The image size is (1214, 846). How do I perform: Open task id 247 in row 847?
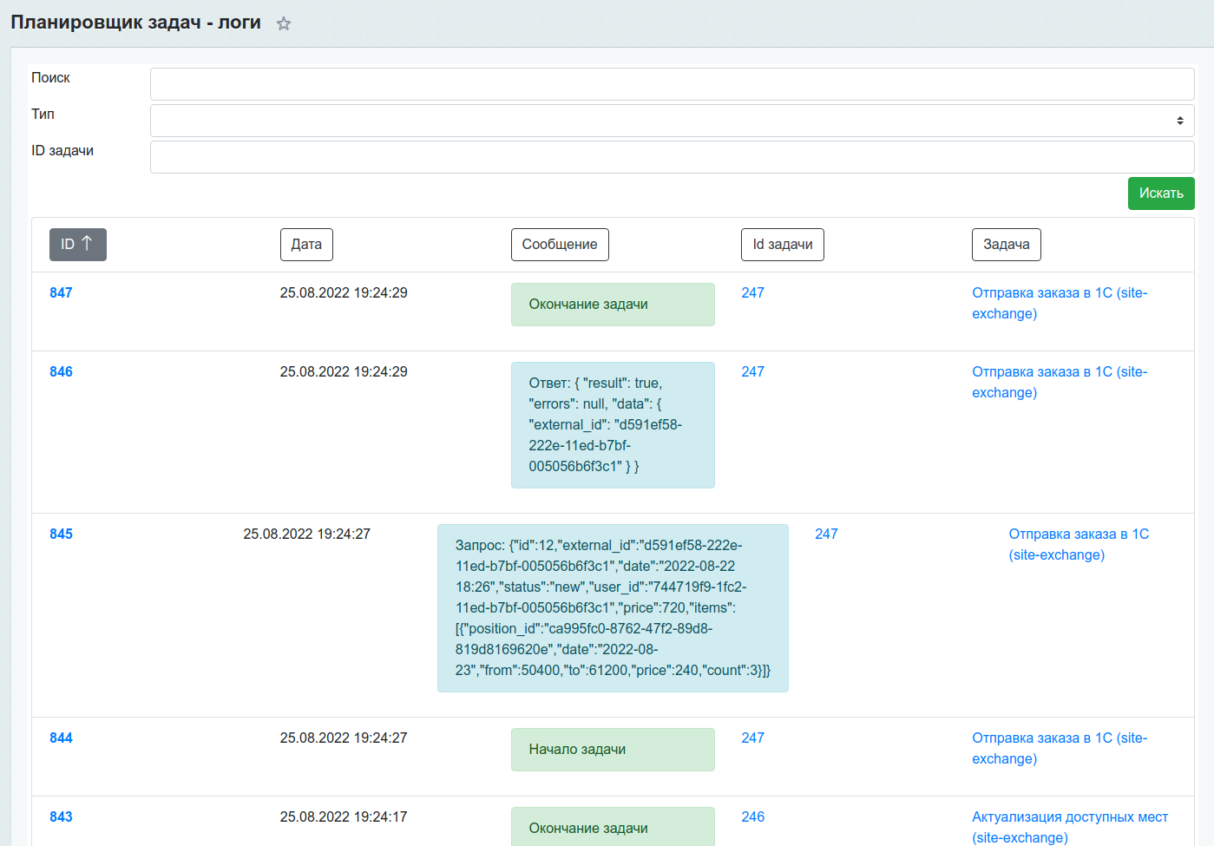[752, 293]
